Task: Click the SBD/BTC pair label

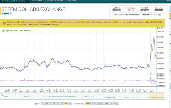Action: (x=7, y=14)
